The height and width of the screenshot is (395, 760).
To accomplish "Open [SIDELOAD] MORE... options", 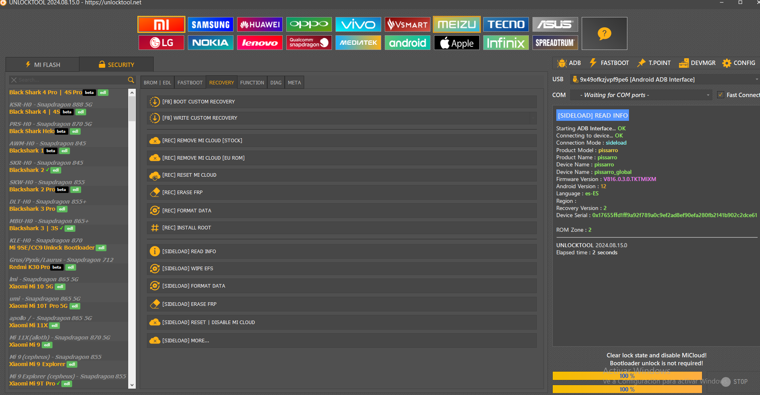I will point(342,341).
